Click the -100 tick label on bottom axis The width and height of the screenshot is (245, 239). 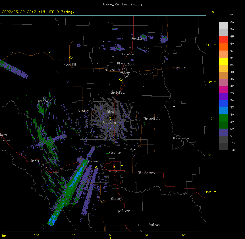coord(36,235)
